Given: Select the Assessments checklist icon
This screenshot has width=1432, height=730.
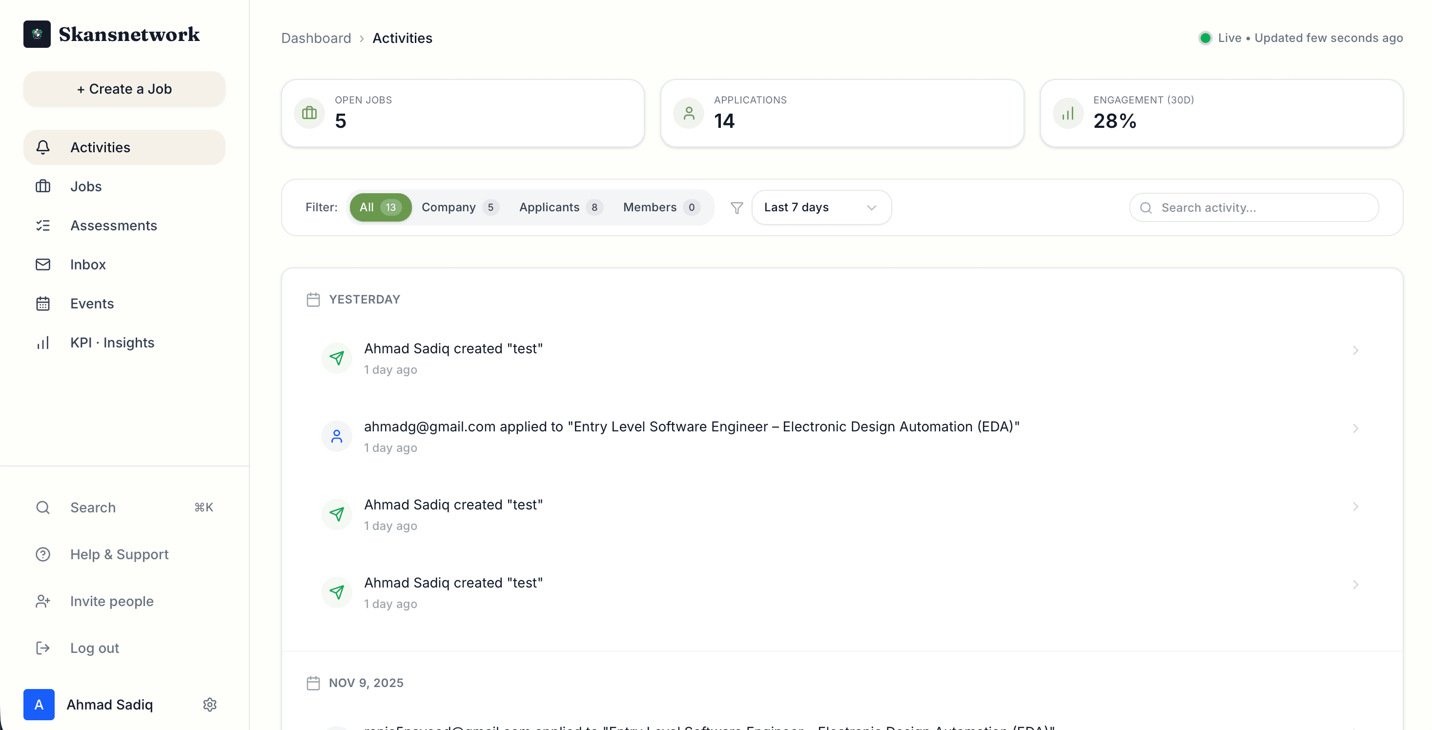Looking at the screenshot, I should 43,225.
